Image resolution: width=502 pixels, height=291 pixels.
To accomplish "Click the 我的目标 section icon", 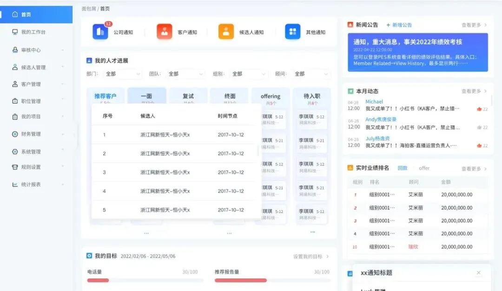I will (x=89, y=256).
